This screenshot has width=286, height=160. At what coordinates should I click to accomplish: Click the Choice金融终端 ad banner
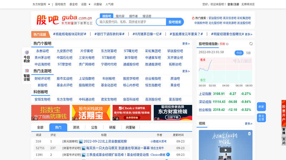point(132,113)
